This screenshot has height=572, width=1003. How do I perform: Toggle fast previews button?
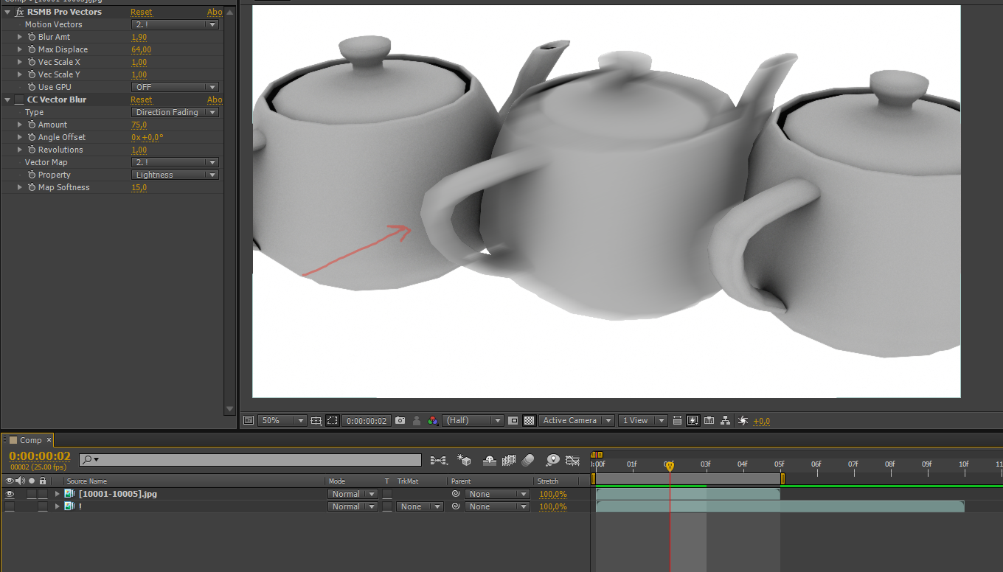click(693, 420)
